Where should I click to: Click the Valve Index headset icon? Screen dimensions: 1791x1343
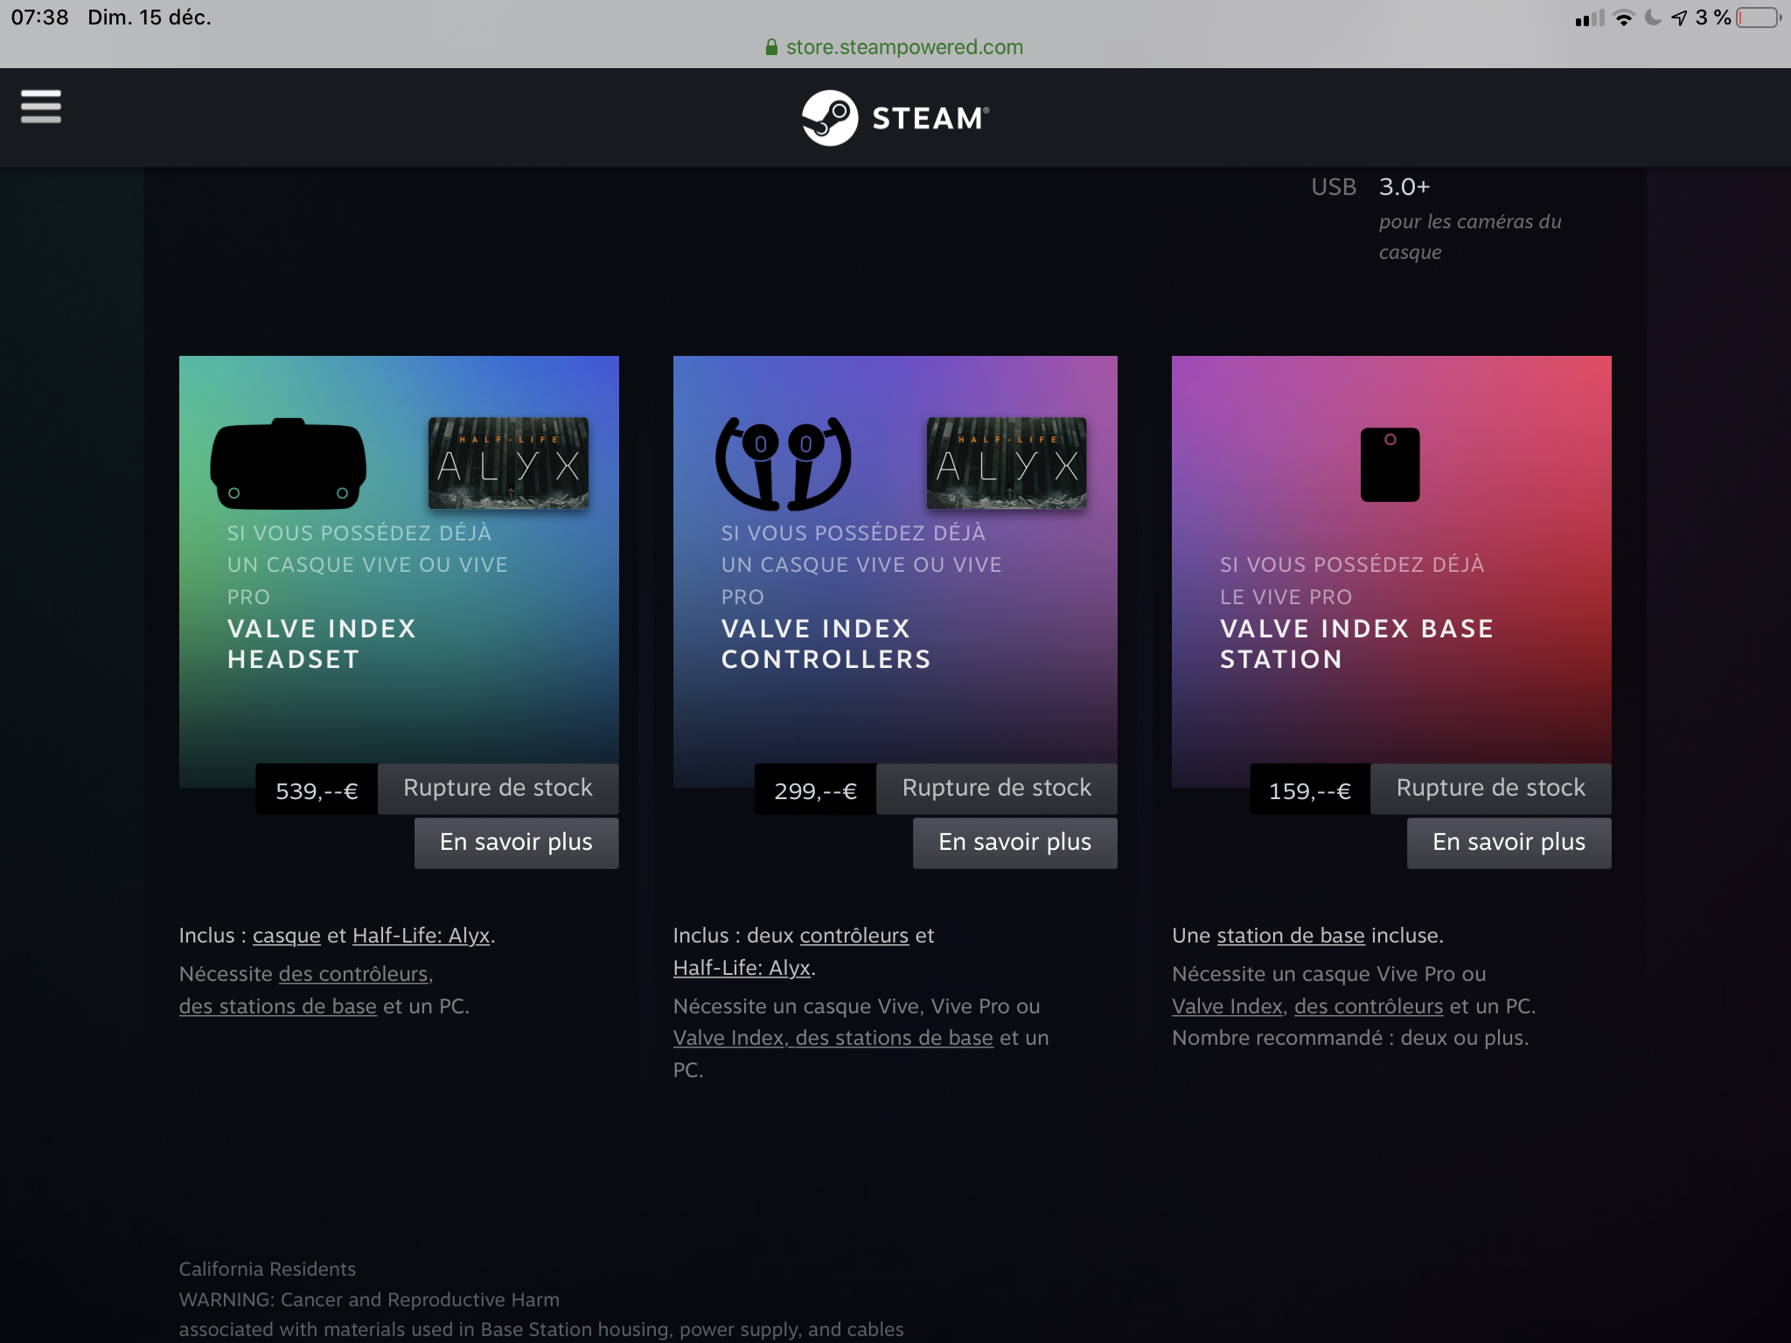tap(289, 463)
